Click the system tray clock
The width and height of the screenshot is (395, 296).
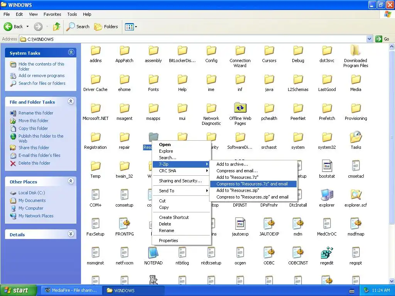381,290
